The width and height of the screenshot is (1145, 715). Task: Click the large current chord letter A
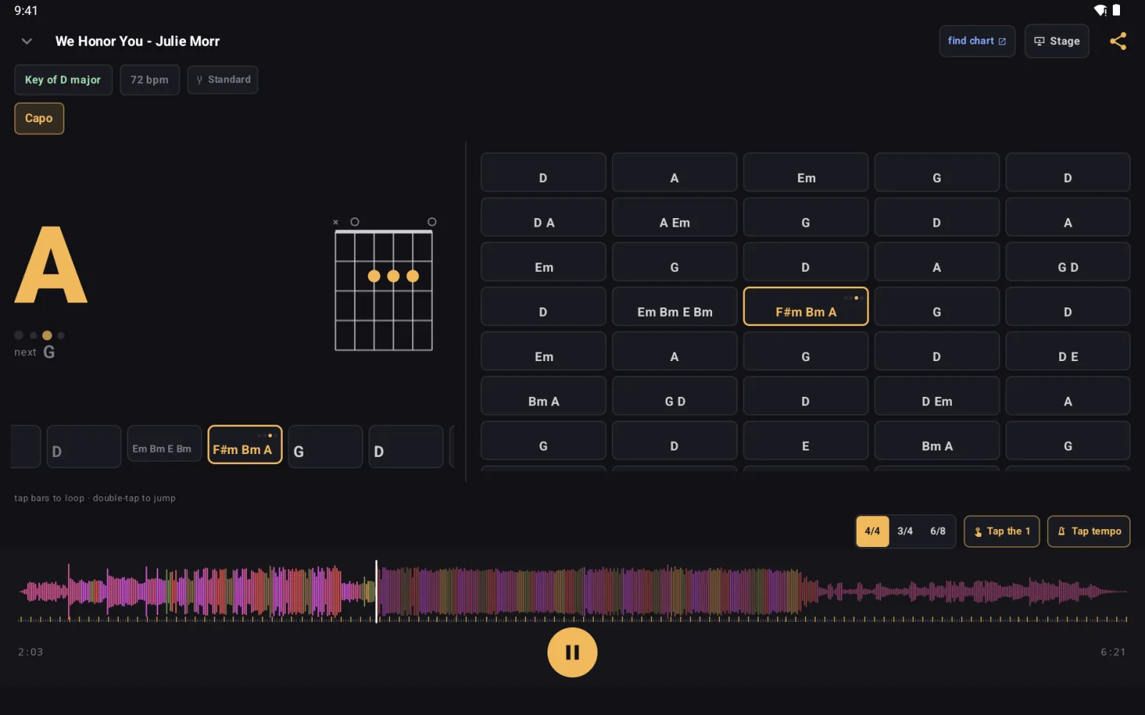pyautogui.click(x=52, y=265)
